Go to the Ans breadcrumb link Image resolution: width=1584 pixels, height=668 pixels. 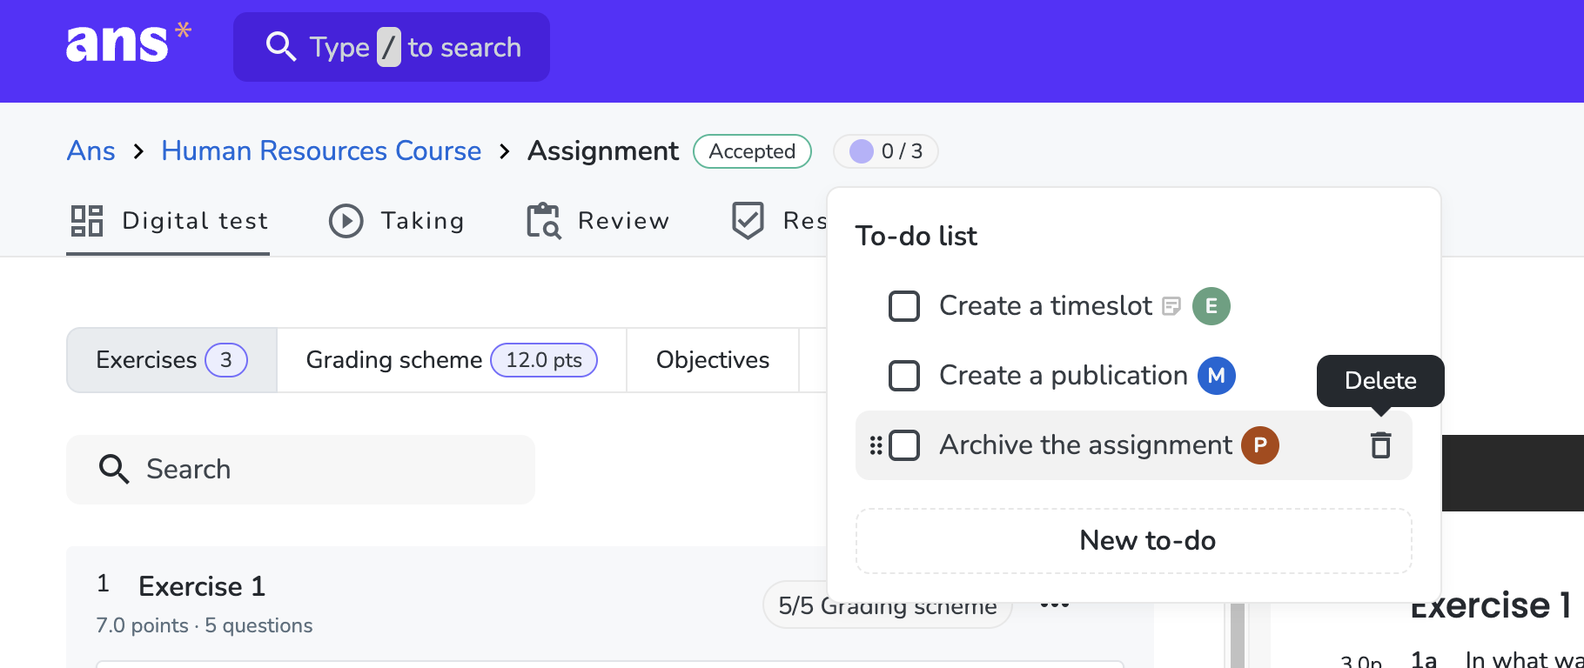[91, 151]
